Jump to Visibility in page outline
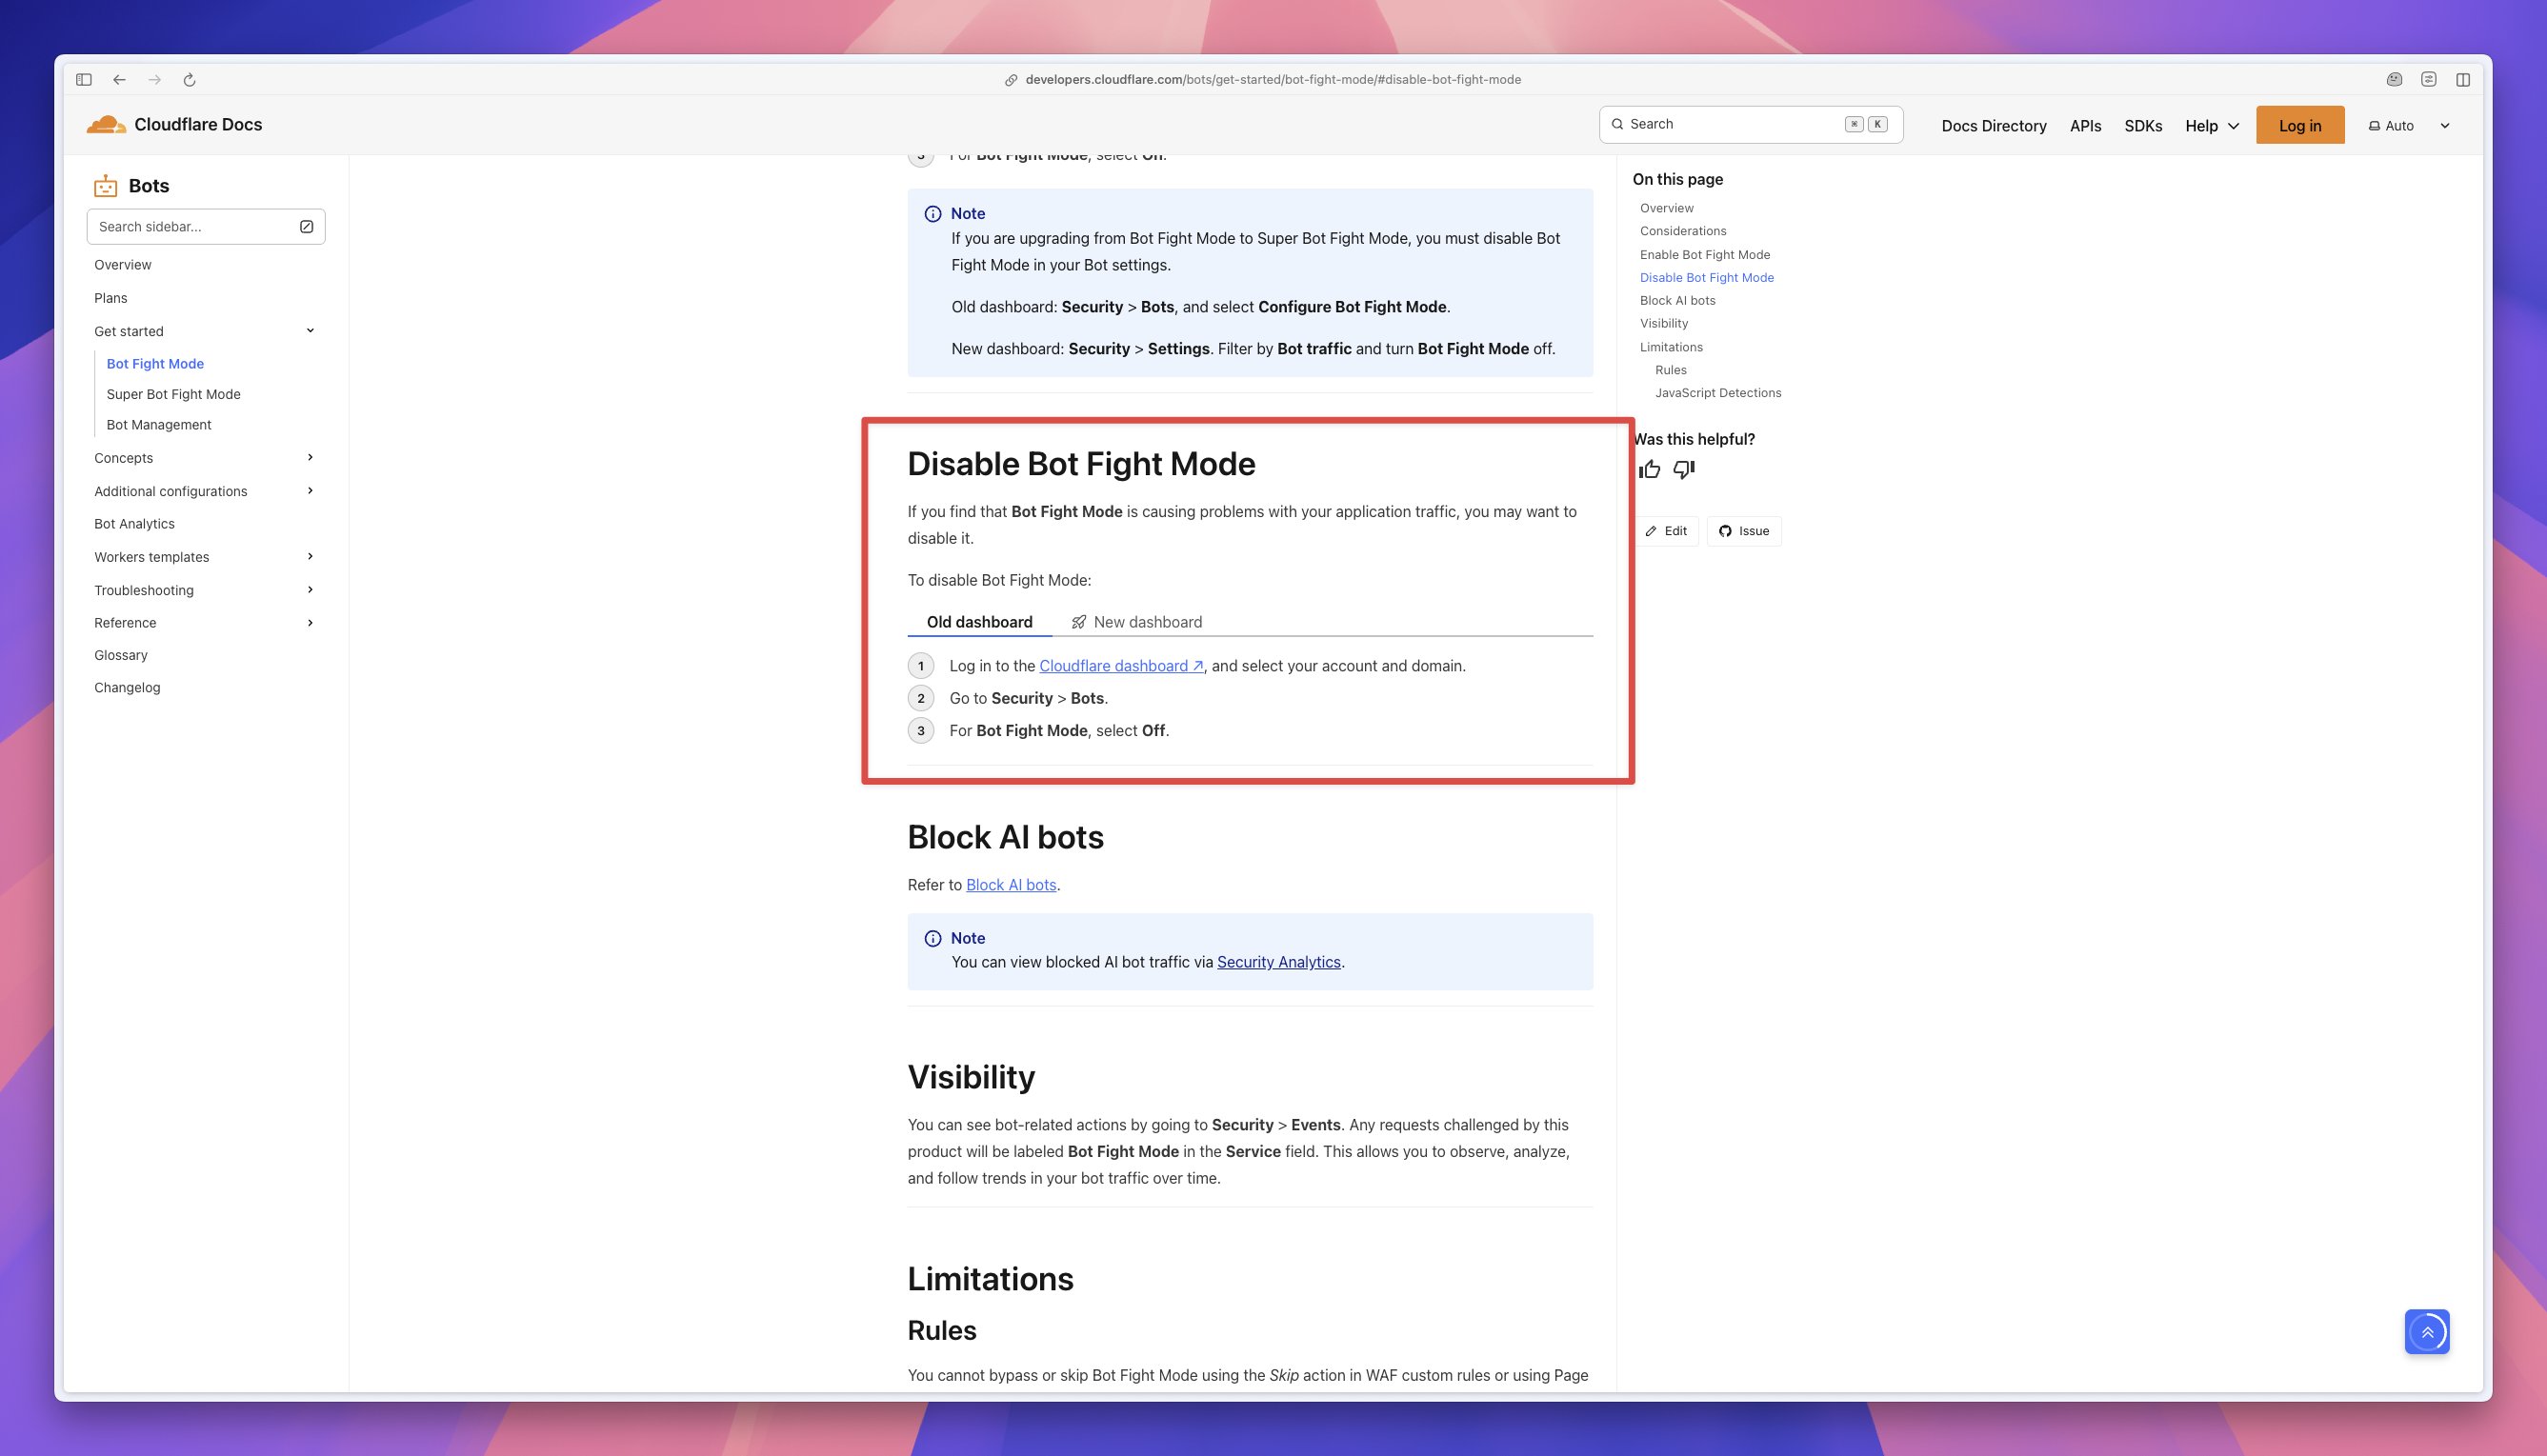The width and height of the screenshot is (2547, 1456). click(1663, 324)
